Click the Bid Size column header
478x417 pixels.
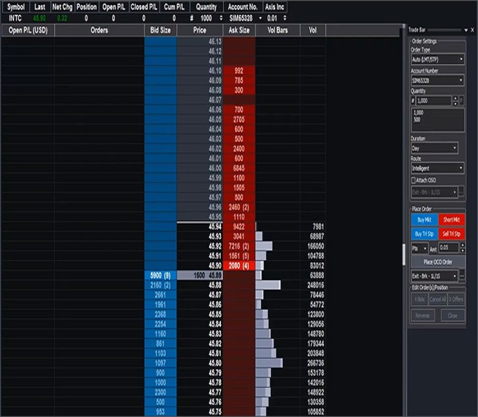click(x=160, y=31)
